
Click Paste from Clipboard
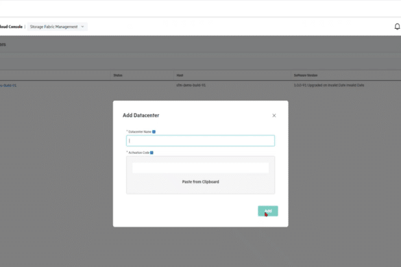(x=200, y=181)
